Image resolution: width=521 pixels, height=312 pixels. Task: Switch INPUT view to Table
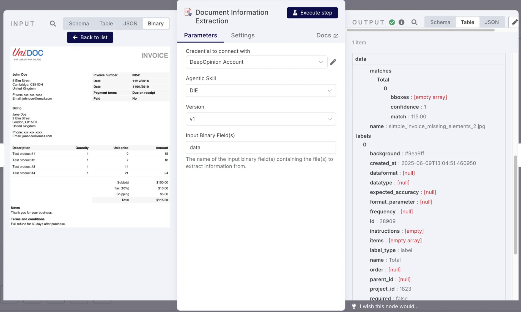pos(106,24)
